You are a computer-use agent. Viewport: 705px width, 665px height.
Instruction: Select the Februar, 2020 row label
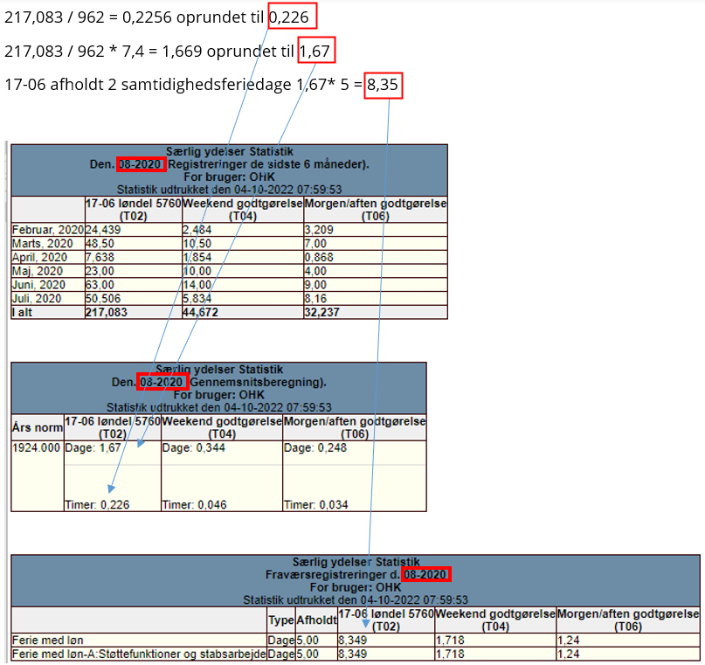[x=47, y=230]
